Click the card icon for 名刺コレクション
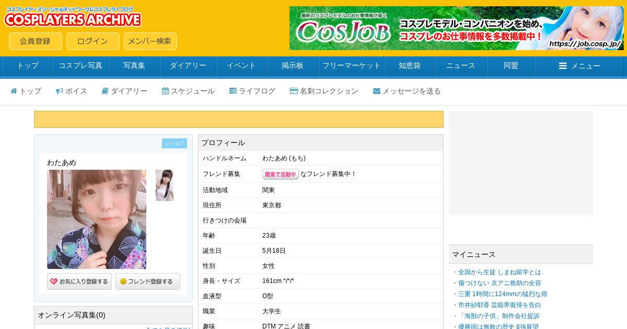Viewport: 627px width, 329px height. point(294,91)
